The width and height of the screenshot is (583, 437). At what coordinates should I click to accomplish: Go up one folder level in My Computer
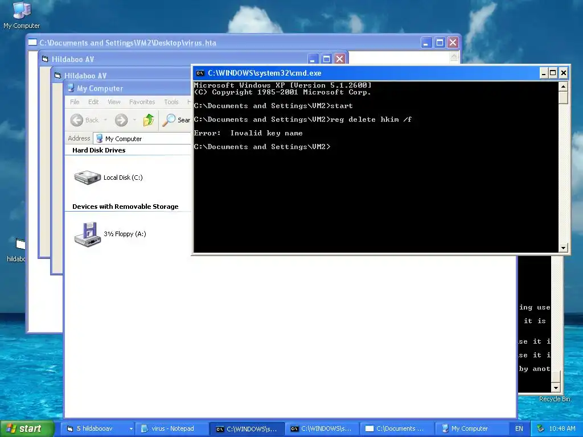pyautogui.click(x=149, y=120)
